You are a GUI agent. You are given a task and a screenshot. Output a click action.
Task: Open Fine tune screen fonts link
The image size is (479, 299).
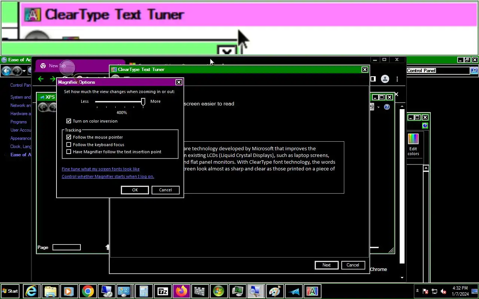coord(101,169)
